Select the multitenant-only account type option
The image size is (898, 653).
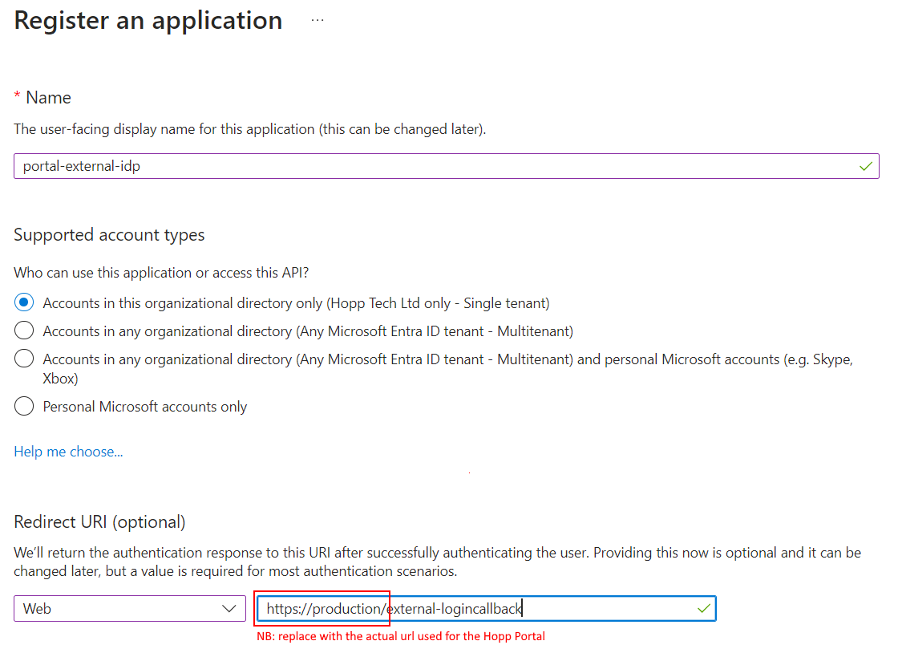pyautogui.click(x=24, y=331)
